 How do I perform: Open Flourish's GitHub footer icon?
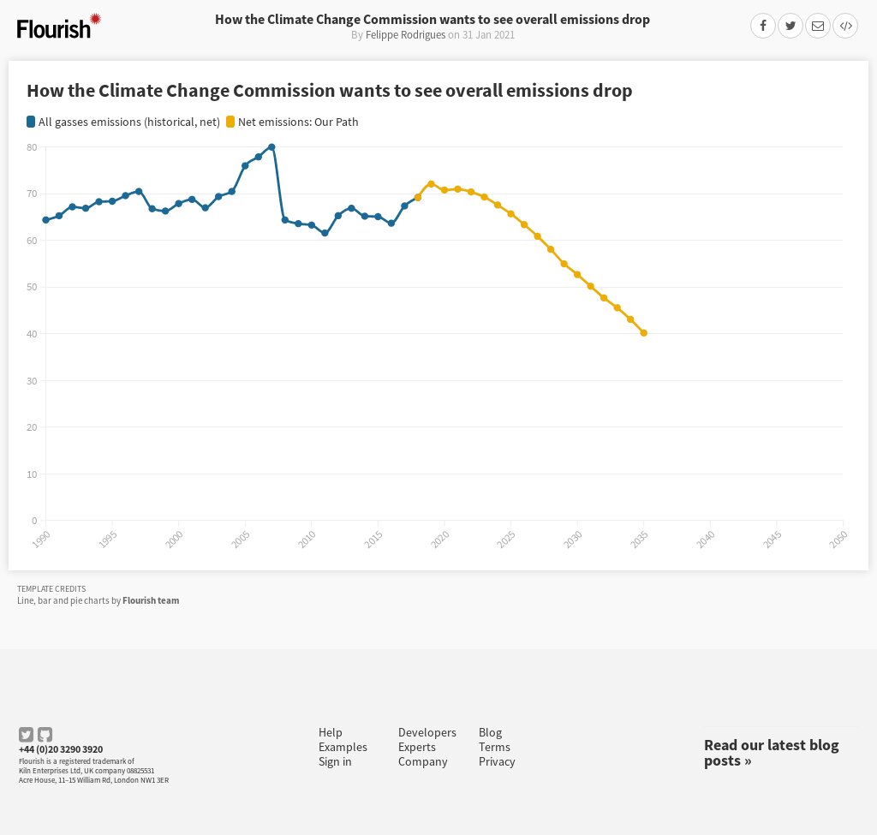coord(45,735)
